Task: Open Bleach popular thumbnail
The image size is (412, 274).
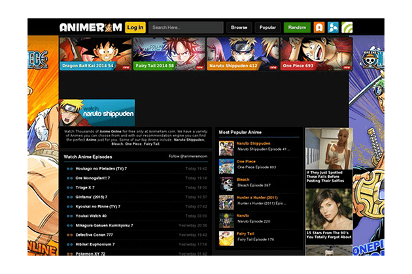Action: click(226, 185)
